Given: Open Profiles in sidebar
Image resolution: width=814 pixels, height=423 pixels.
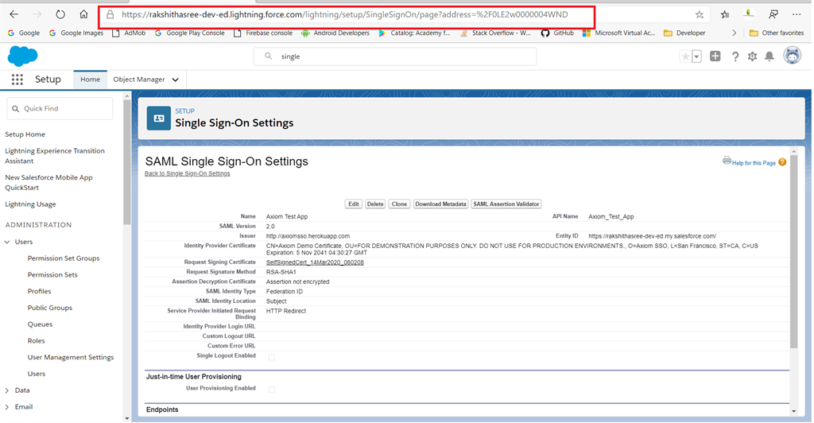Looking at the screenshot, I should pyautogui.click(x=40, y=291).
